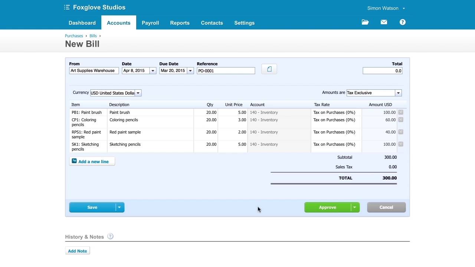Switch to the Payroll tab
The image size is (475, 267).
coord(150,23)
